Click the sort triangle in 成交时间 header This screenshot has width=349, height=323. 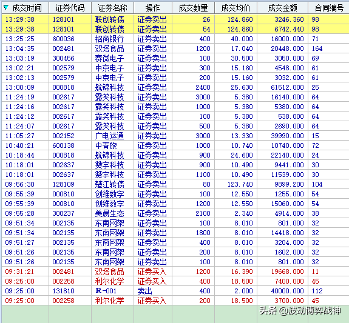(6, 8)
